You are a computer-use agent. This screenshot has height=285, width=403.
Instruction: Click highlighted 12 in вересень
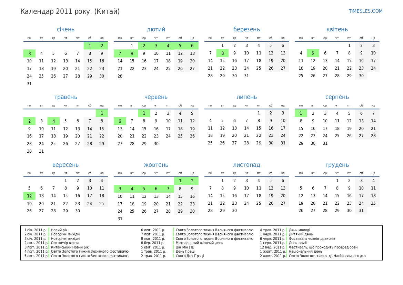tap(29, 196)
